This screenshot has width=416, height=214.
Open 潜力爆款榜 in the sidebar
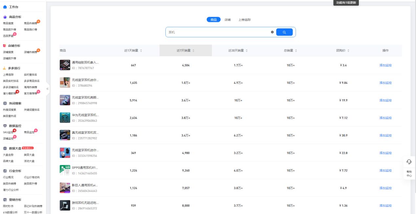pos(10,94)
